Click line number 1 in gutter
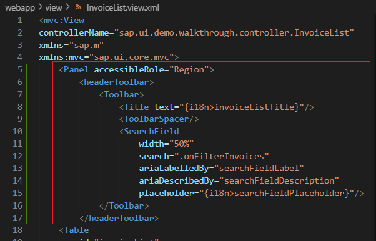The width and height of the screenshot is (376, 241). pos(20,20)
